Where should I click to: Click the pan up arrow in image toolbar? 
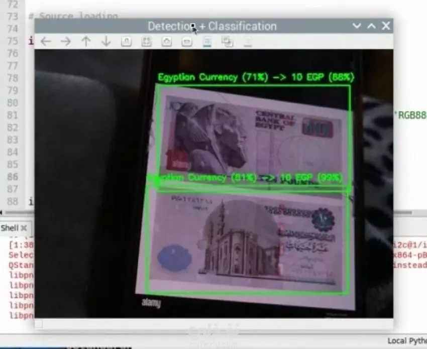tap(86, 41)
